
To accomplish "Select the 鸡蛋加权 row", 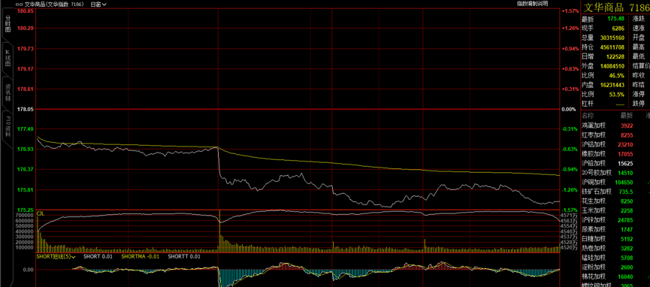I will [615, 125].
